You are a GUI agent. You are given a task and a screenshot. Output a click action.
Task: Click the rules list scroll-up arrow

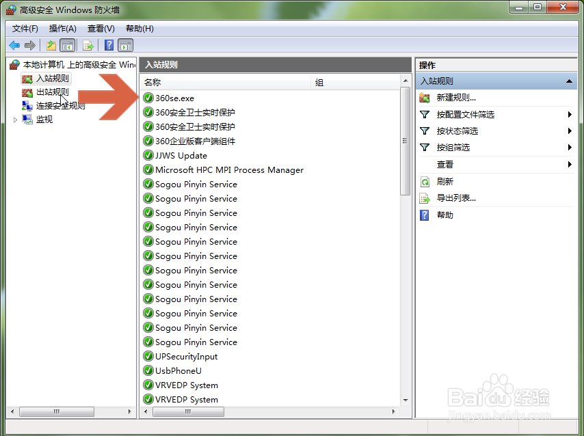(406, 81)
